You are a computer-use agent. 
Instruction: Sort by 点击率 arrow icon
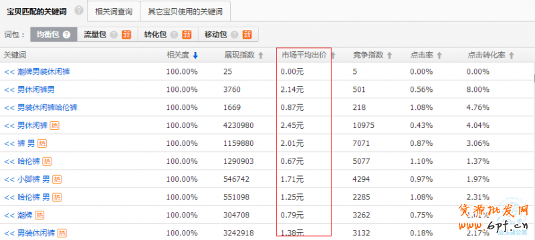click(439, 55)
